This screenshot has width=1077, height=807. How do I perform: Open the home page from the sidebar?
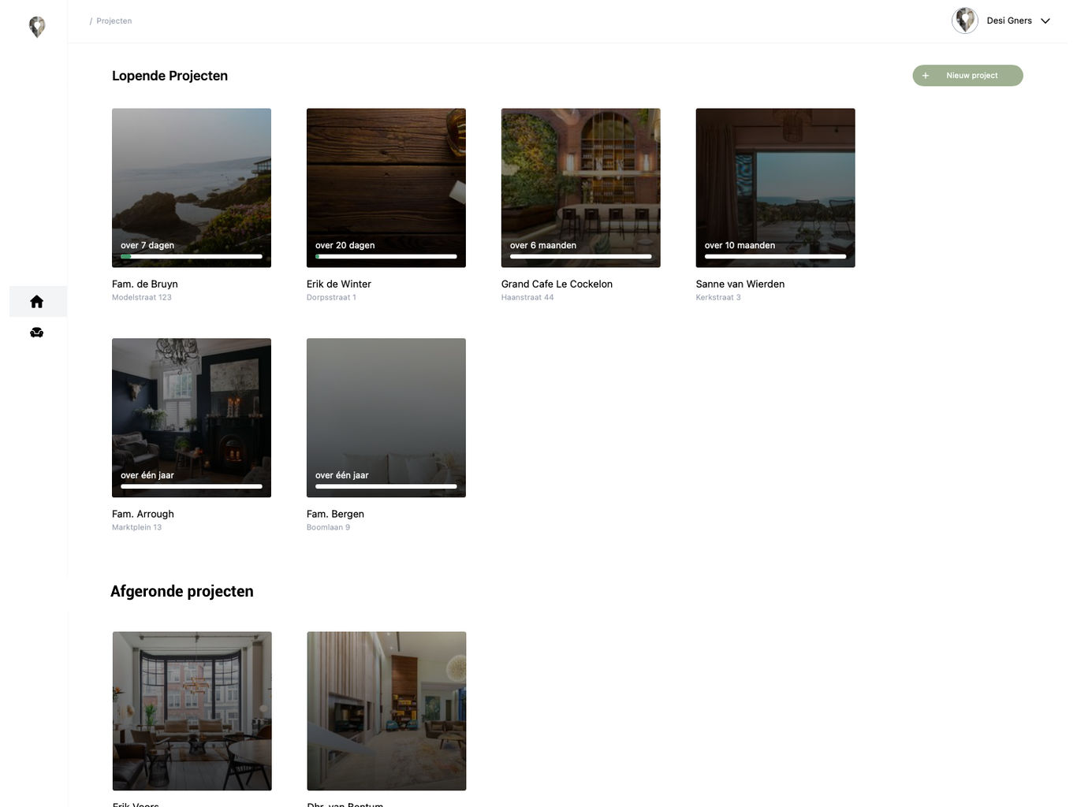[37, 302]
